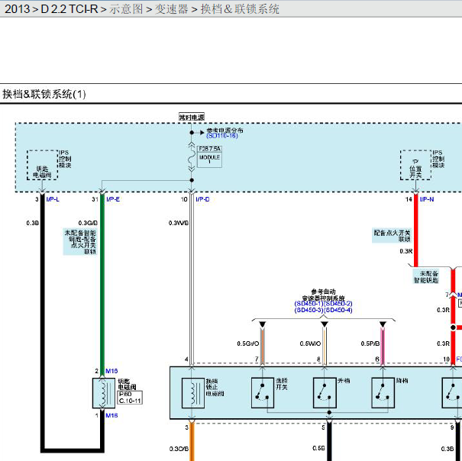This screenshot has height=461, width=462.
Task: Click the 未配备智能钥匙-配备点火开关联锁 note
Action: click(80, 242)
